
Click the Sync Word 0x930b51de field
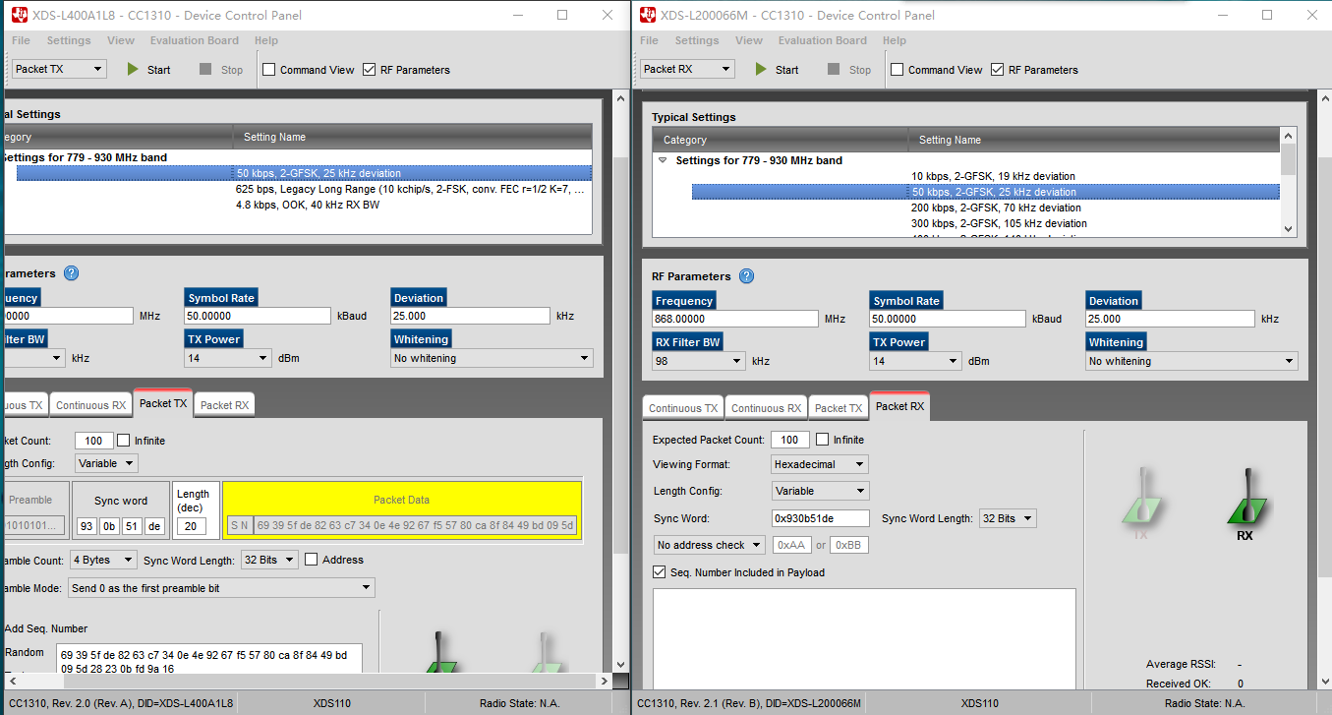pyautogui.click(x=821, y=518)
